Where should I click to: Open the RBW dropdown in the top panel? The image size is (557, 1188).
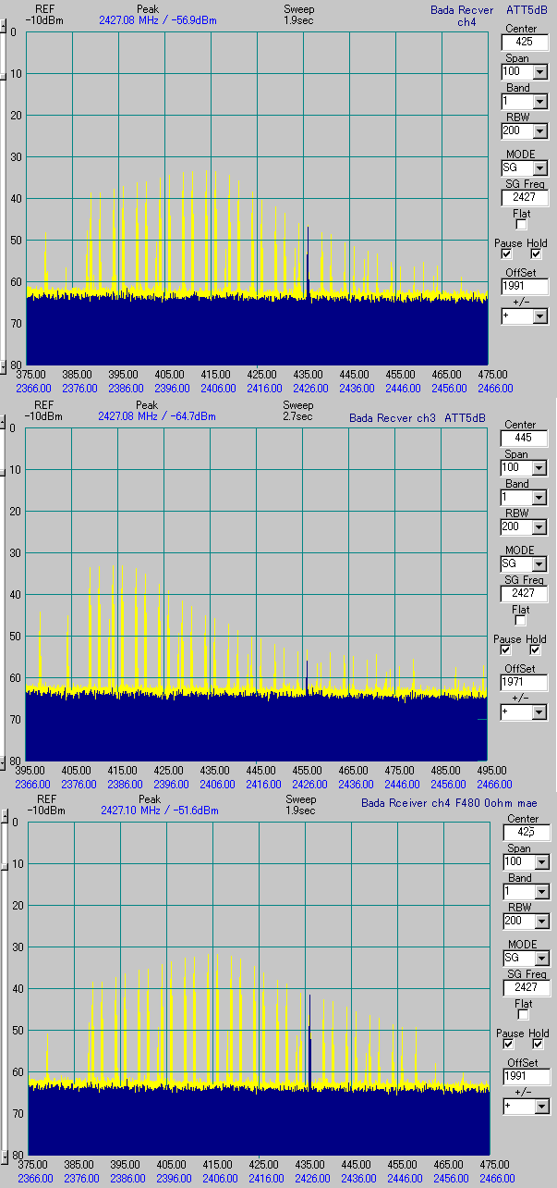(540, 130)
